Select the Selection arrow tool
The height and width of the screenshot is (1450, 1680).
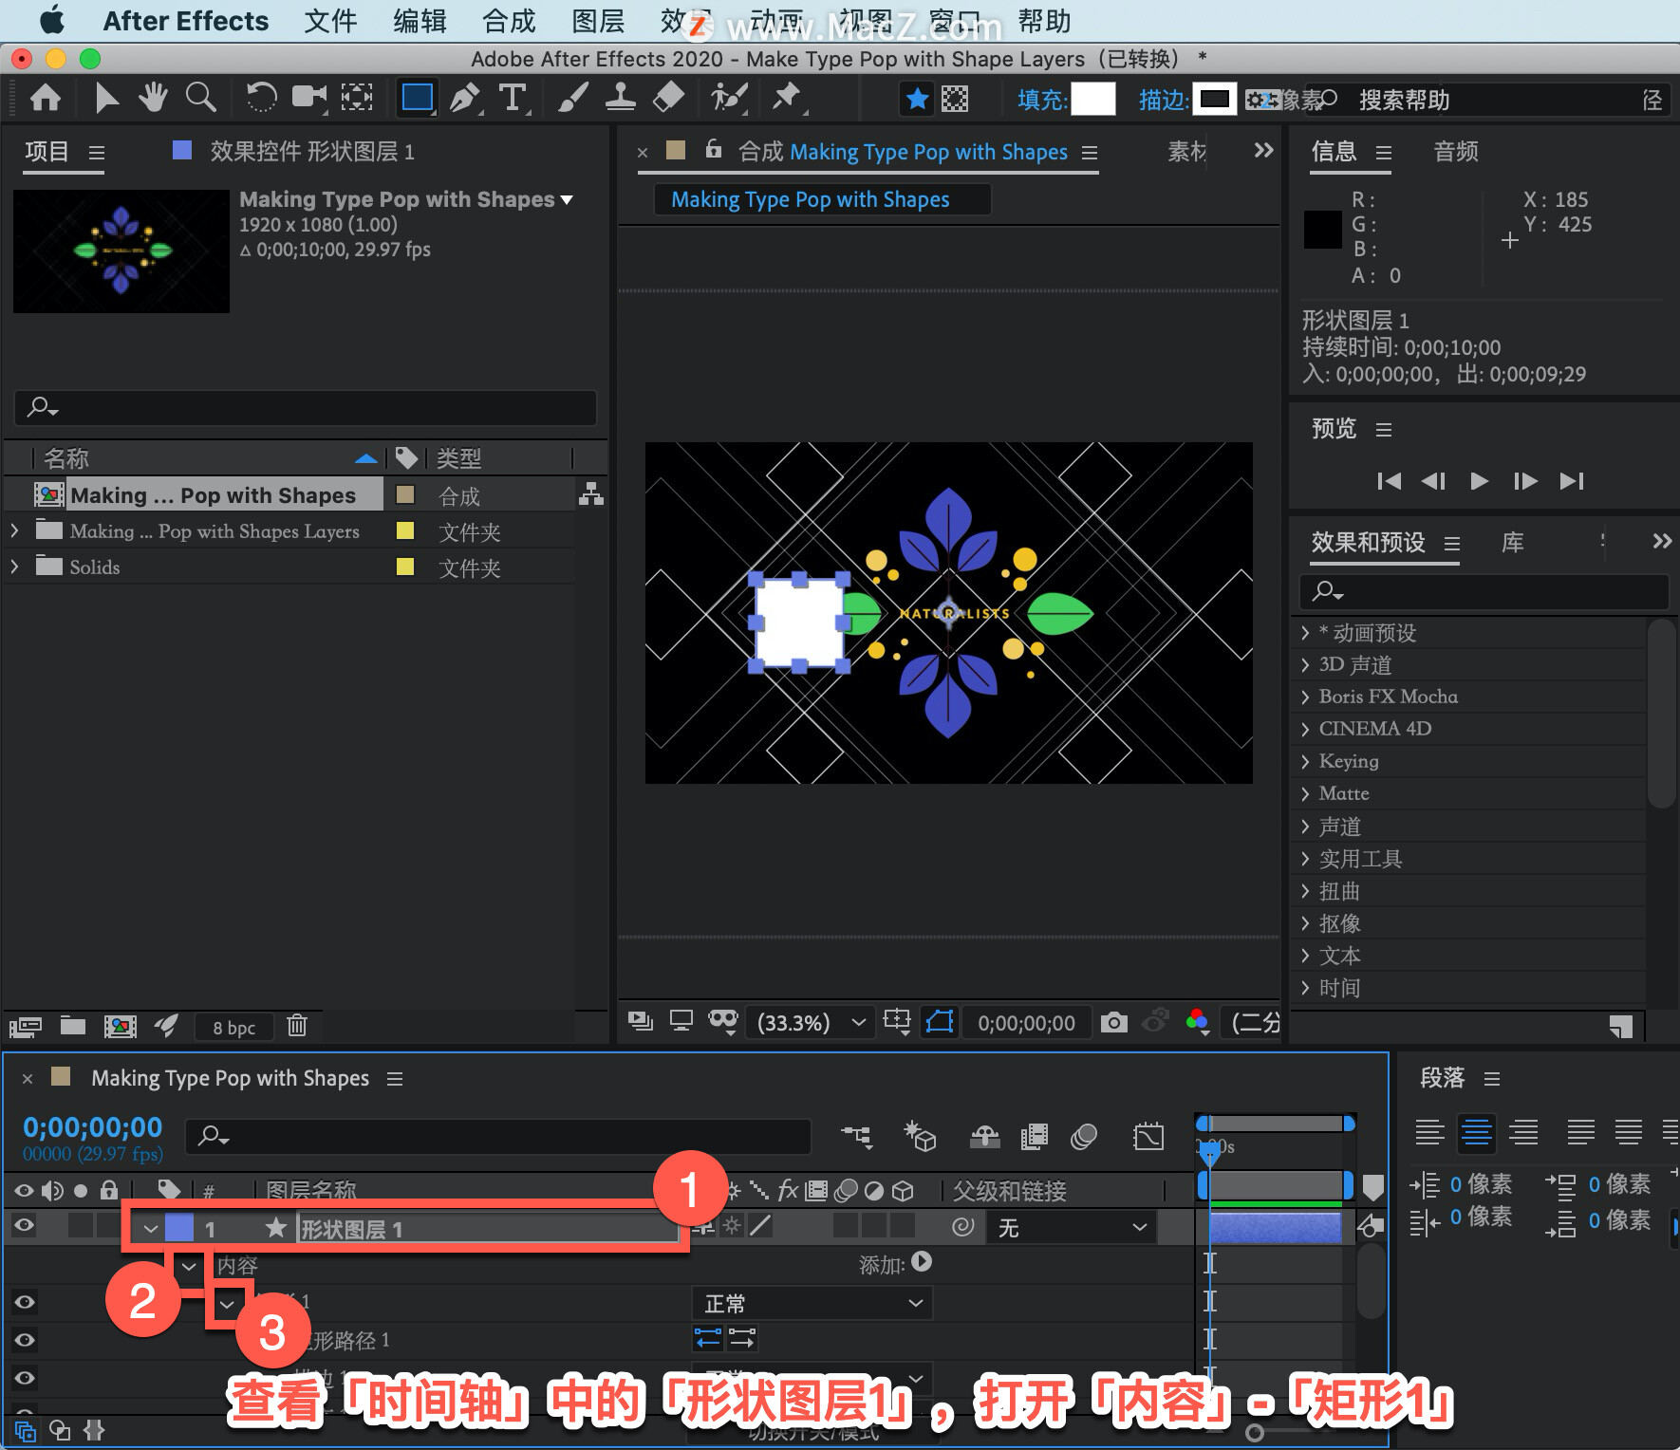point(106,98)
